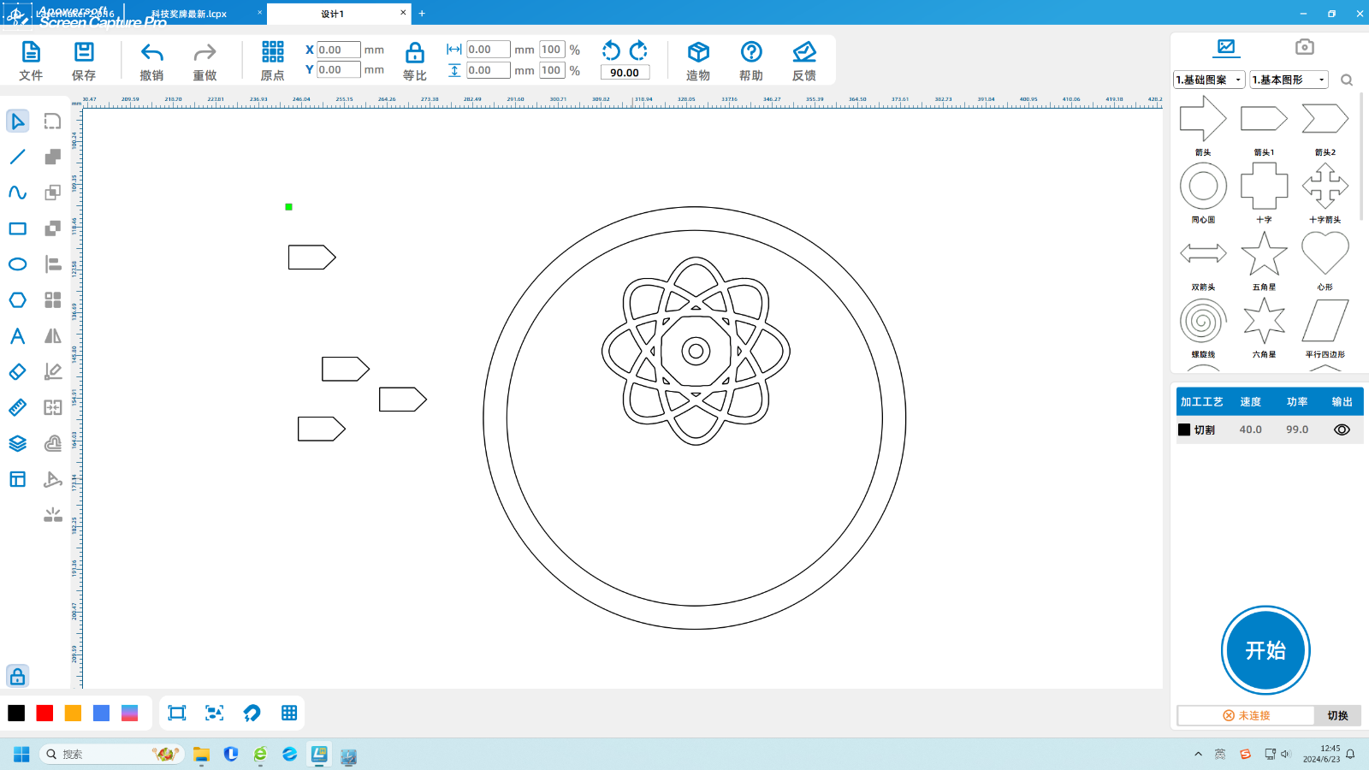Select the polygon drawing tool

(17, 300)
